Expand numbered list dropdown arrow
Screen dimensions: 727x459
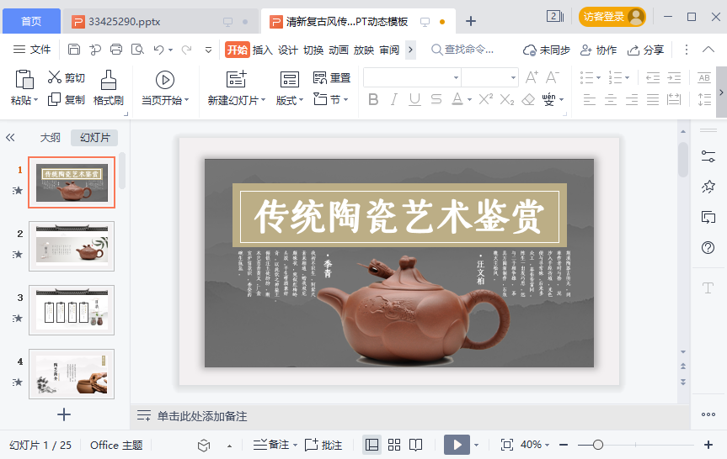[627, 77]
